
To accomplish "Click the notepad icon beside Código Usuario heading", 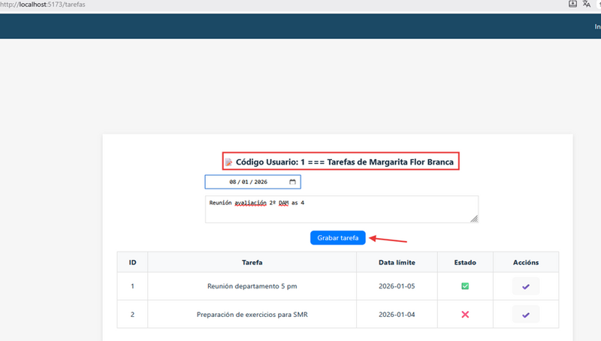I will click(228, 162).
